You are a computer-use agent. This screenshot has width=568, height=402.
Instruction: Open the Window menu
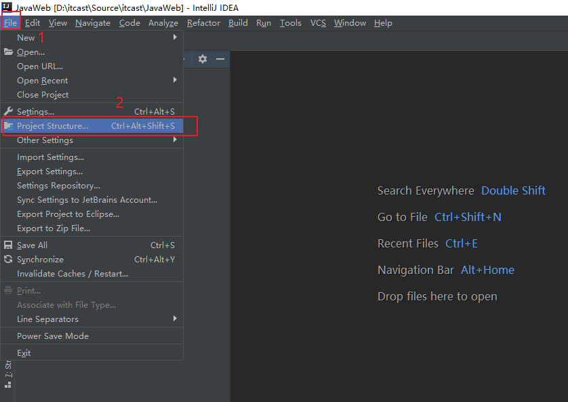(350, 23)
